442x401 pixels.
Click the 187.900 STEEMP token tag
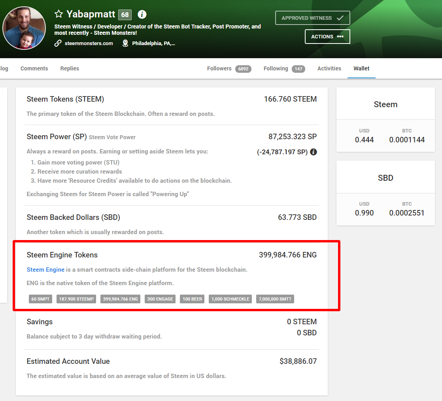coord(76,299)
